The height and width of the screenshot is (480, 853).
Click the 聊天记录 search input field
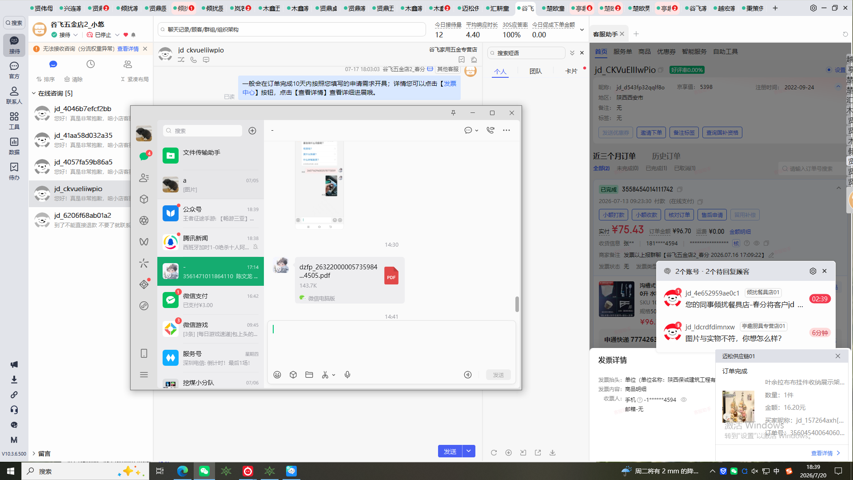(x=292, y=29)
